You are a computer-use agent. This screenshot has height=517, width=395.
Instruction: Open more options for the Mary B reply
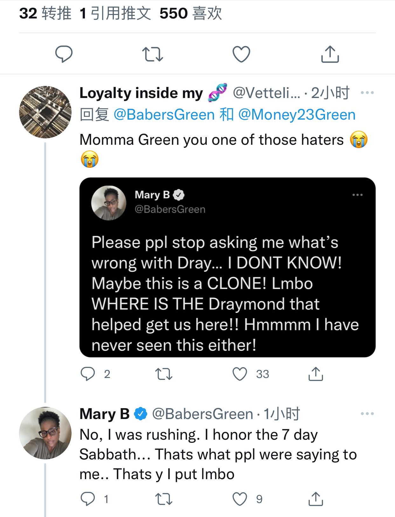[x=367, y=414]
